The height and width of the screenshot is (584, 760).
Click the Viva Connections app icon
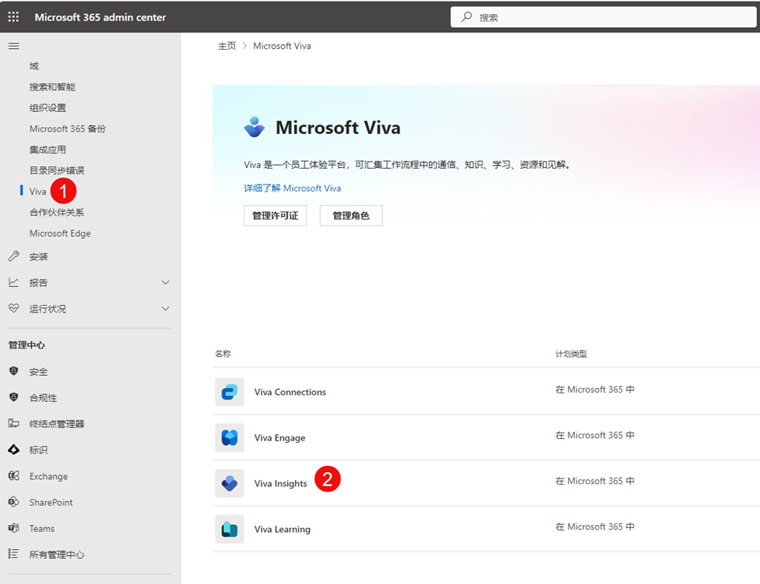(229, 392)
